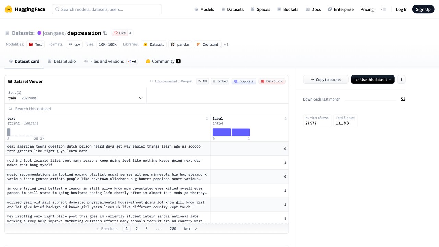This screenshot has width=439, height=247.
Task: Select the 10K - 100K size tag
Action: coord(108,44)
